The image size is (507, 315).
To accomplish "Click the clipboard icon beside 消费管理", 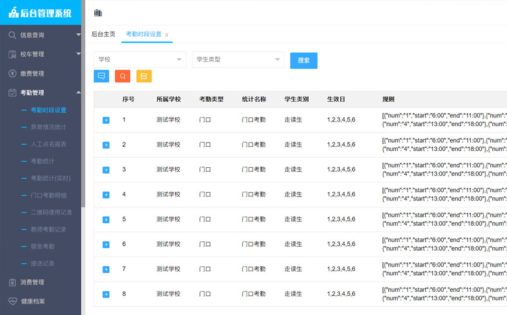I will pos(12,282).
